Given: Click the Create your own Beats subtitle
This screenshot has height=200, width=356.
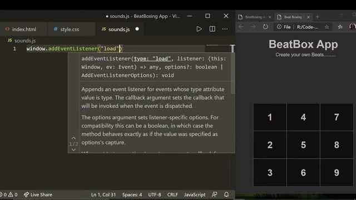Looking at the screenshot, I should point(305,54).
